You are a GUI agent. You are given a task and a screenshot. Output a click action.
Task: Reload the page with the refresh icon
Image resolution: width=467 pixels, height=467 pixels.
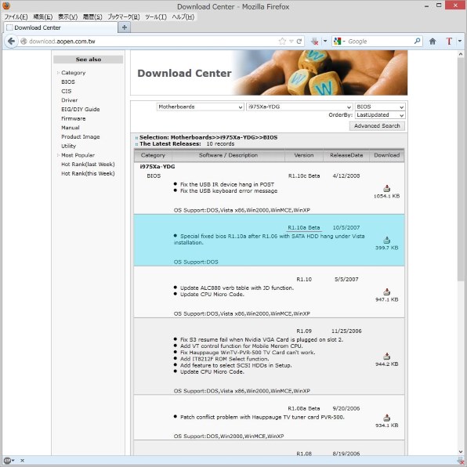(299, 42)
